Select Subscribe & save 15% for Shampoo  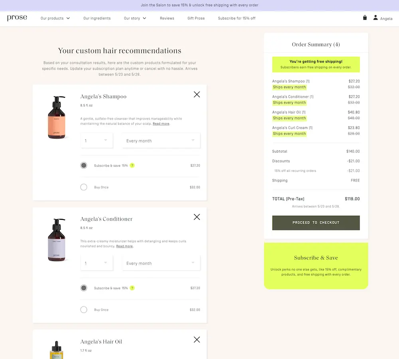pyautogui.click(x=84, y=166)
